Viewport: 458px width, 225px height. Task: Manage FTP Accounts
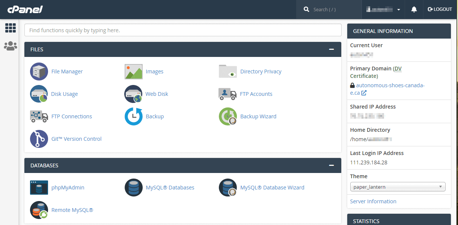(x=256, y=94)
